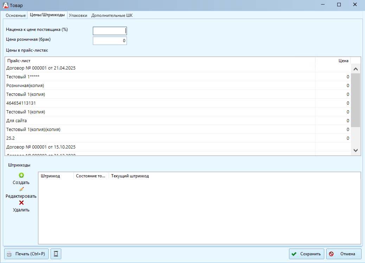Select row Договор № 000001 от 21.04.2025
Image resolution: width=365 pixels, height=263 pixels.
coord(178,68)
